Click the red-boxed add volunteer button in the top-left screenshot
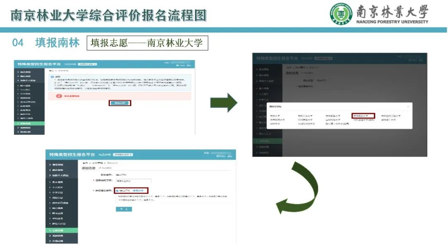This screenshot has height=252, width=448. tap(120, 103)
